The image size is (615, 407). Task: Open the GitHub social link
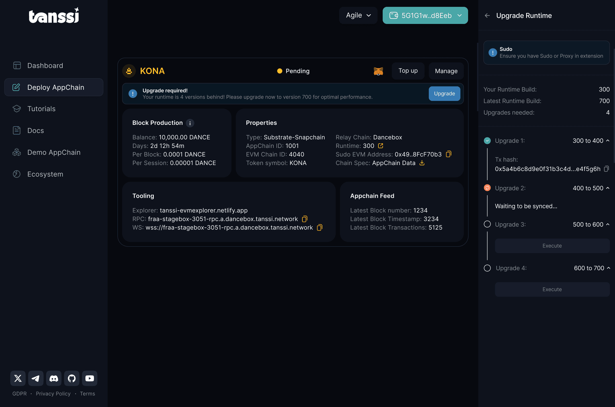[x=72, y=378]
